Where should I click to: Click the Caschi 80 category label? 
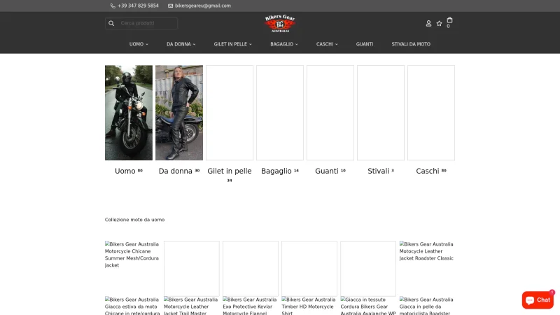point(431,171)
